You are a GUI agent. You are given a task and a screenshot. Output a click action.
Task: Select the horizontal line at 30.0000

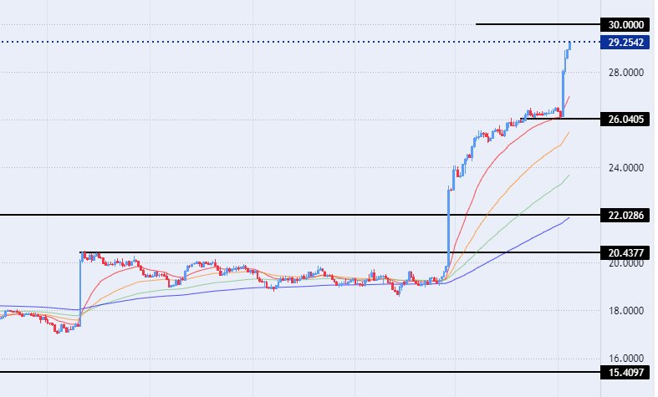tap(535, 24)
